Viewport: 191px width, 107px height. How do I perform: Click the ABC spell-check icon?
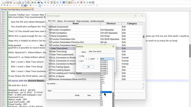25,6
